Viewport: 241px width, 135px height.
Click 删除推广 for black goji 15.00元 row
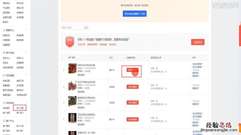pos(196,104)
